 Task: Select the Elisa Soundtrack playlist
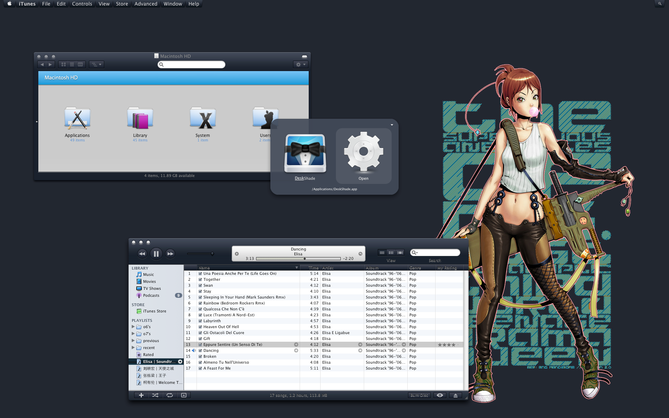156,362
